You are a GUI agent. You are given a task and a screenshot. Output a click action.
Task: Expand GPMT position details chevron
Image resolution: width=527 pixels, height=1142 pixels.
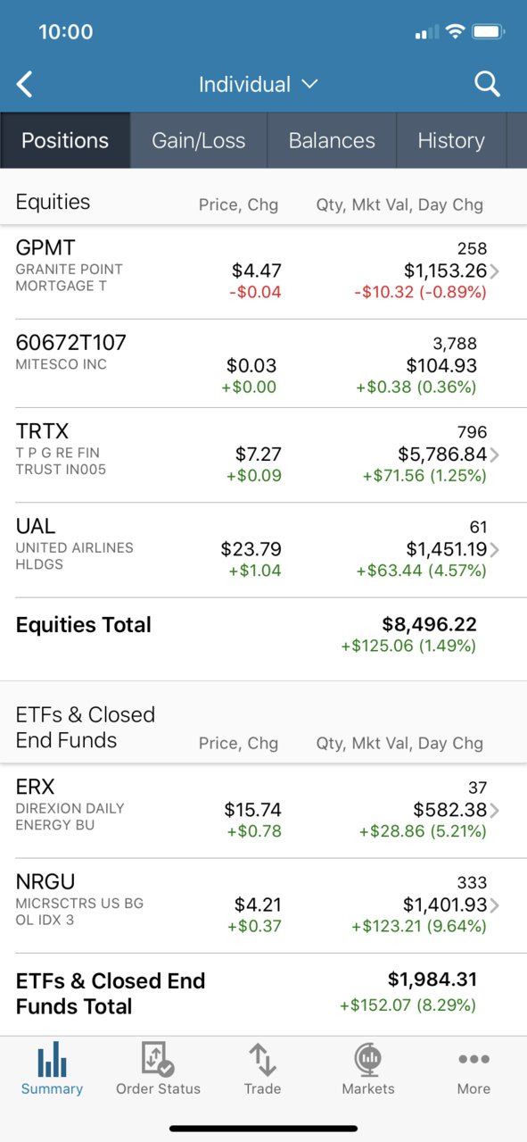tap(495, 271)
